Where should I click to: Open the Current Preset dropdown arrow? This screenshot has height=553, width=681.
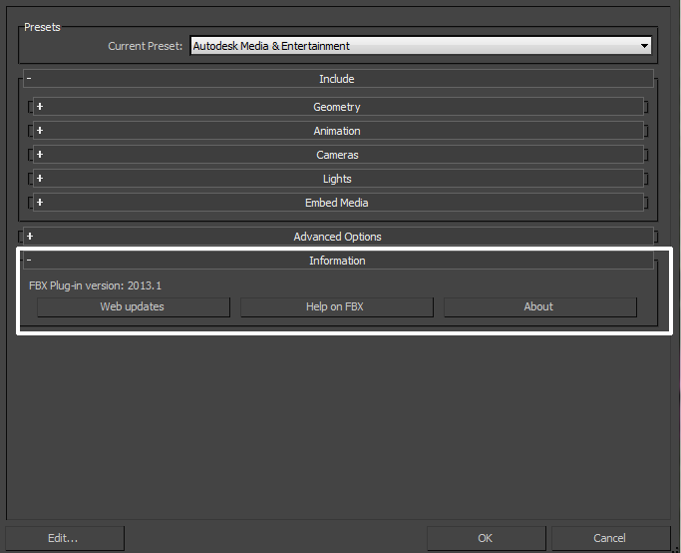[644, 46]
